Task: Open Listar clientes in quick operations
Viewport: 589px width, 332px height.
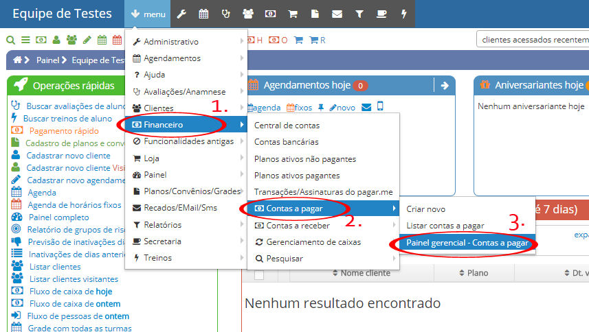Action: [x=54, y=267]
